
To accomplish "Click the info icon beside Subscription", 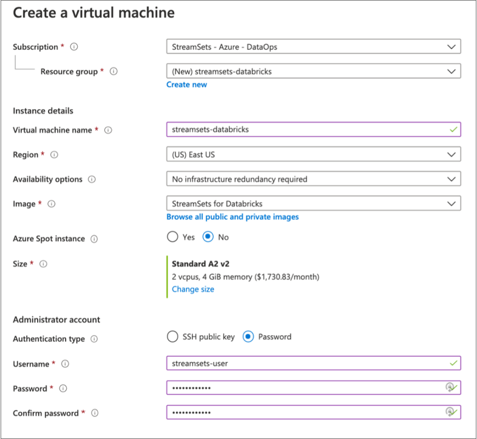I will (x=74, y=47).
